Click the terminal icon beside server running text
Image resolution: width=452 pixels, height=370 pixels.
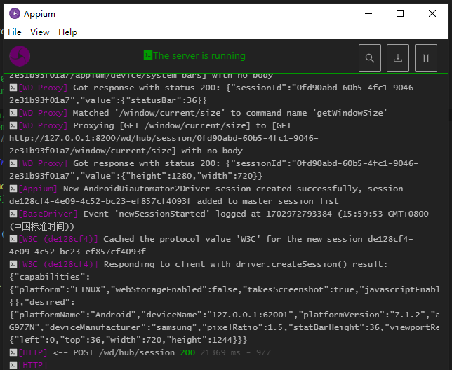pos(148,55)
